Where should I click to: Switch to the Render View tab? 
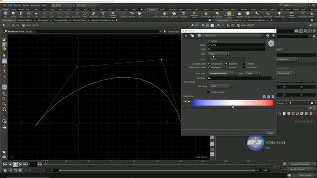[x=43, y=20]
